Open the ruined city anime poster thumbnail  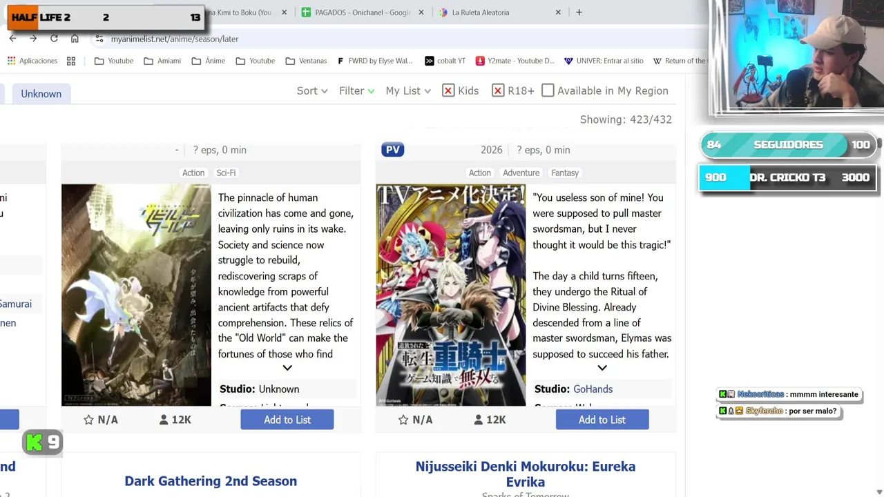click(x=136, y=295)
